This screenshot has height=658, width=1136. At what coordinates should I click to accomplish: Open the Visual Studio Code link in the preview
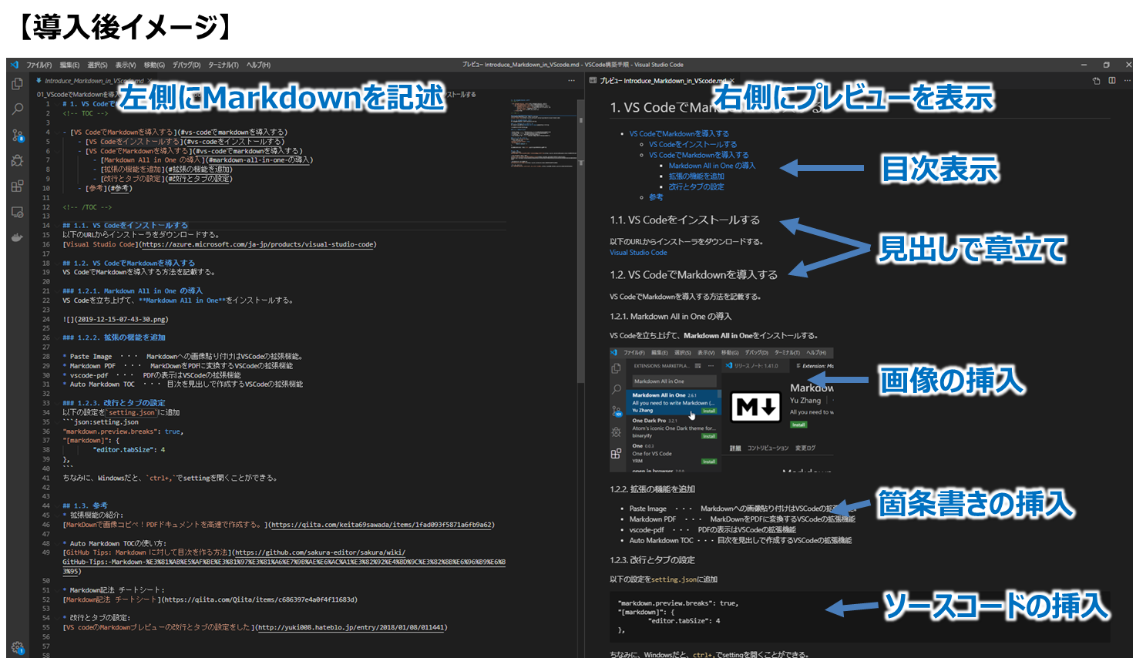tap(637, 252)
